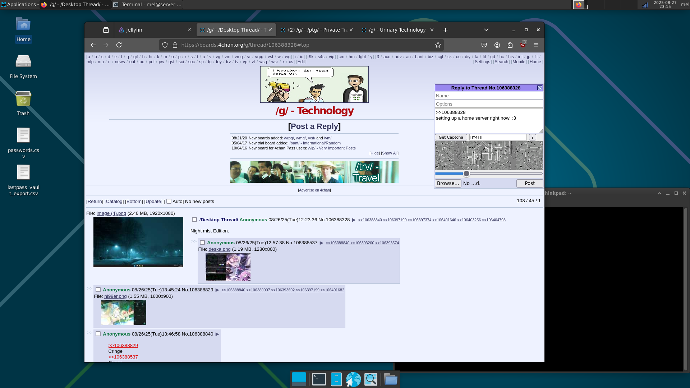Click the Save to Pocket icon

484,45
